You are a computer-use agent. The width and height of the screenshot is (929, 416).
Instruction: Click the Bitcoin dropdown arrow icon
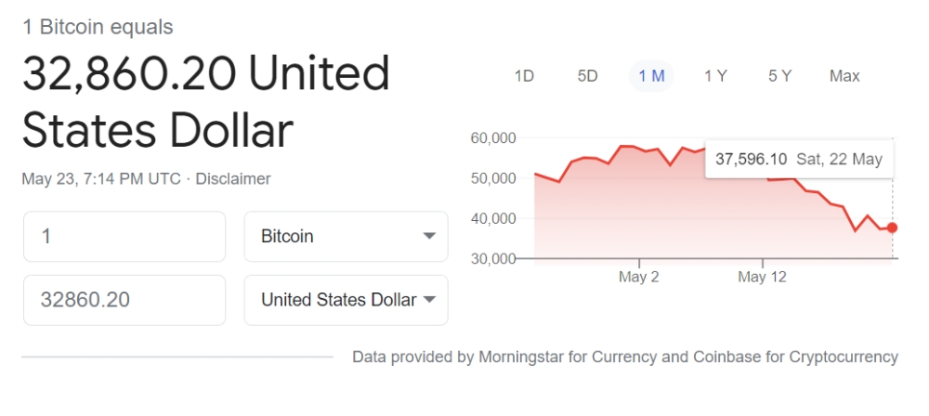pyautogui.click(x=429, y=236)
